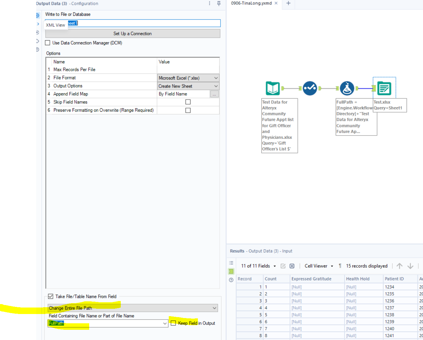Viewport: 423px width, 340px height.
Task: Click the up arrow in Results
Action: point(399,266)
